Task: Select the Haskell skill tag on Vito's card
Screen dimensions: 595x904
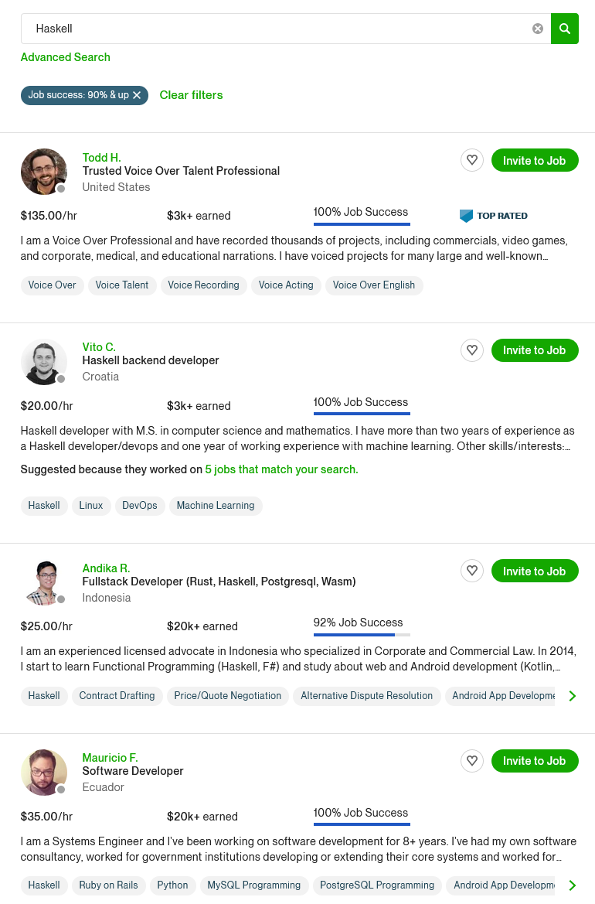Action: click(x=44, y=506)
